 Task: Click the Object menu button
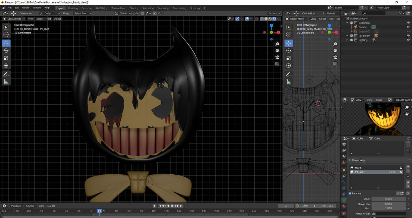tap(57, 19)
